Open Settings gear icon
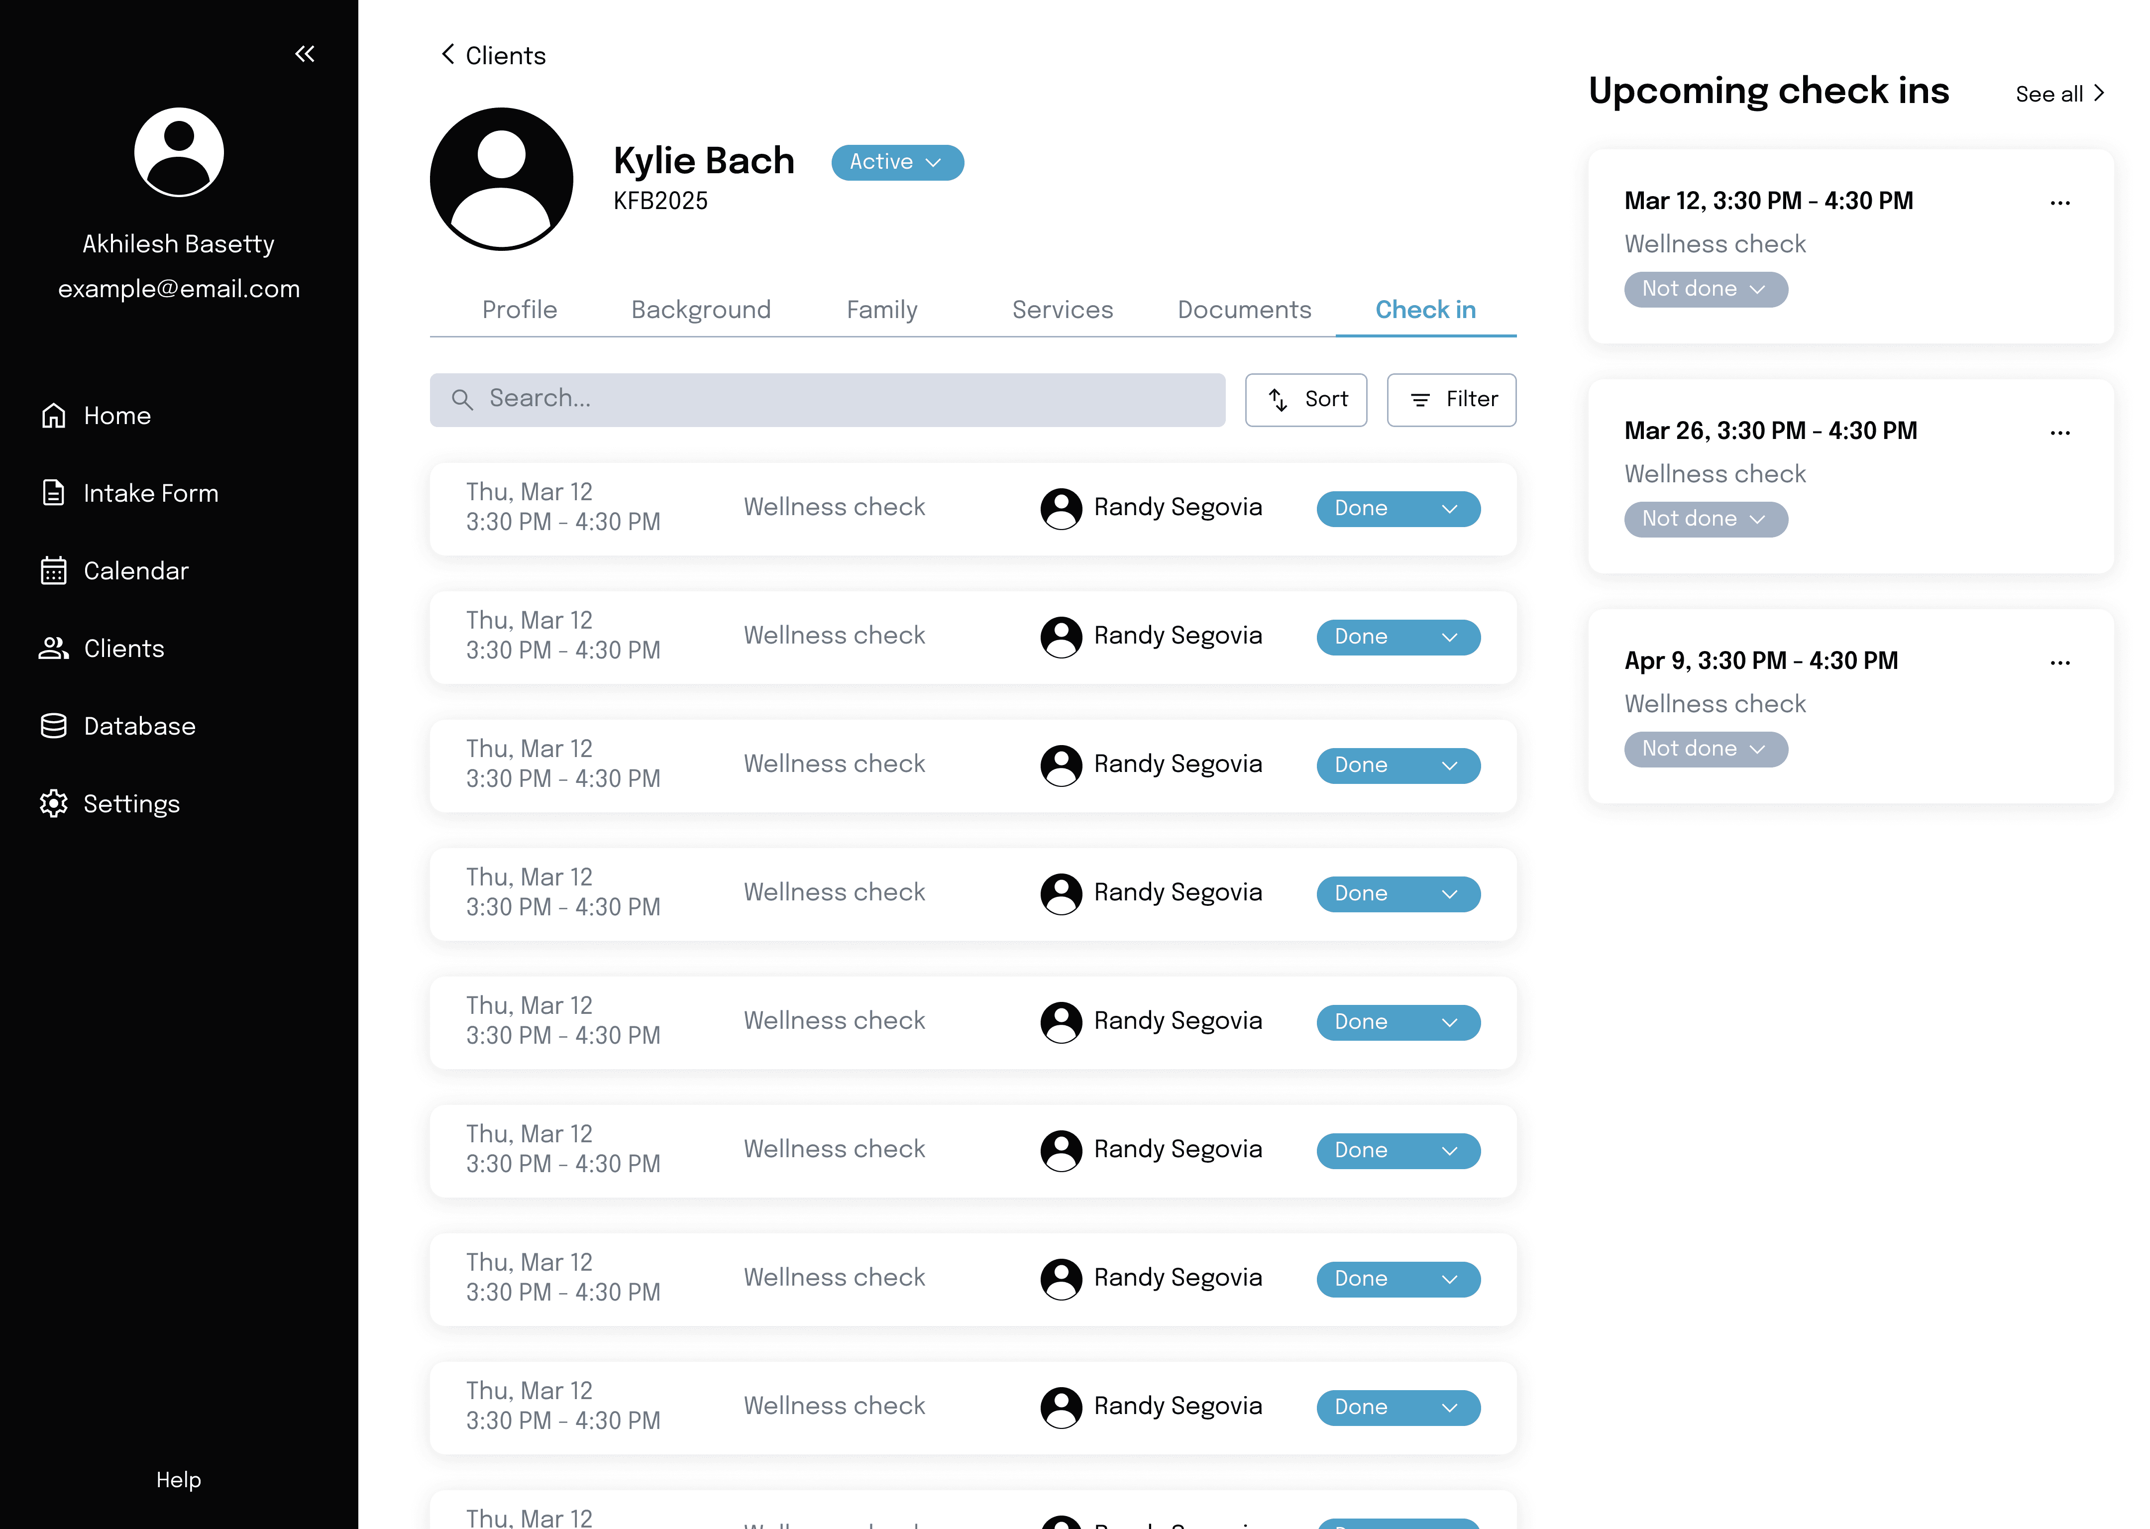Viewport: 2150px width, 1529px height. click(x=54, y=803)
